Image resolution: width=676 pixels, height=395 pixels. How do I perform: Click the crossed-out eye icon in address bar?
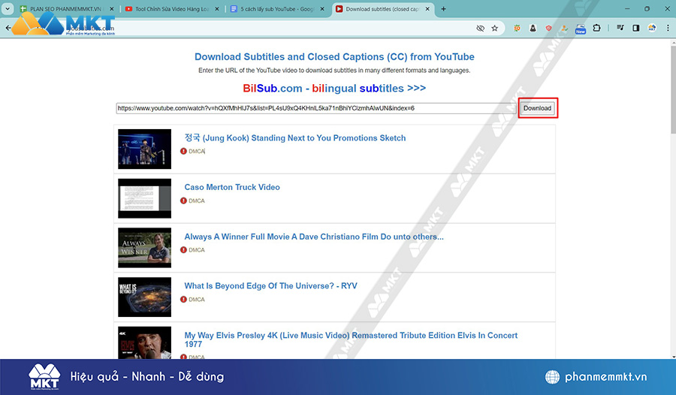point(480,28)
